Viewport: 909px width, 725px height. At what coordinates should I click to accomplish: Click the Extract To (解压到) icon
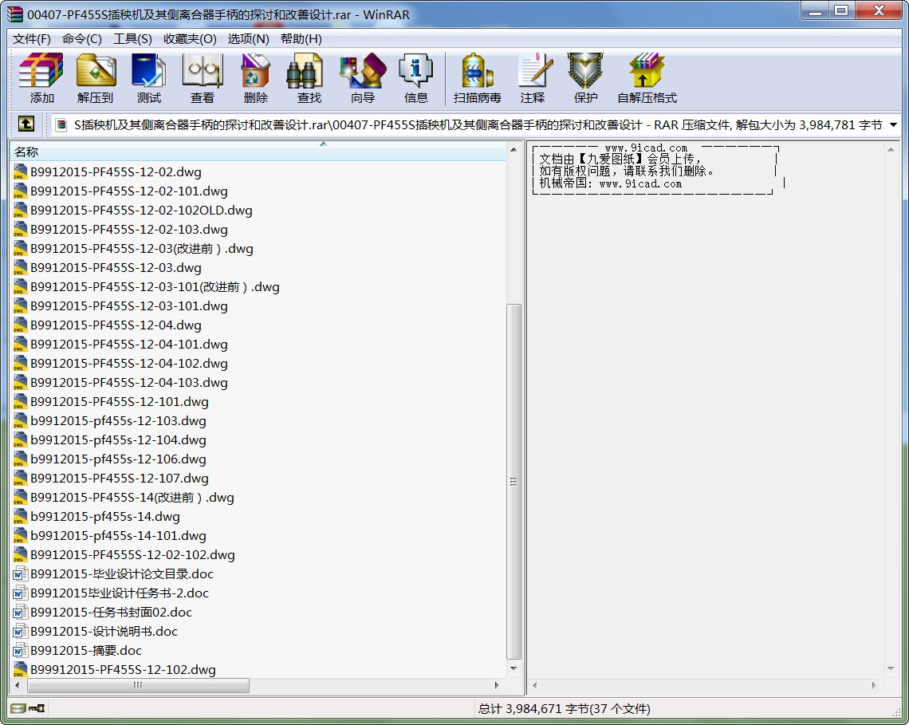pos(96,78)
